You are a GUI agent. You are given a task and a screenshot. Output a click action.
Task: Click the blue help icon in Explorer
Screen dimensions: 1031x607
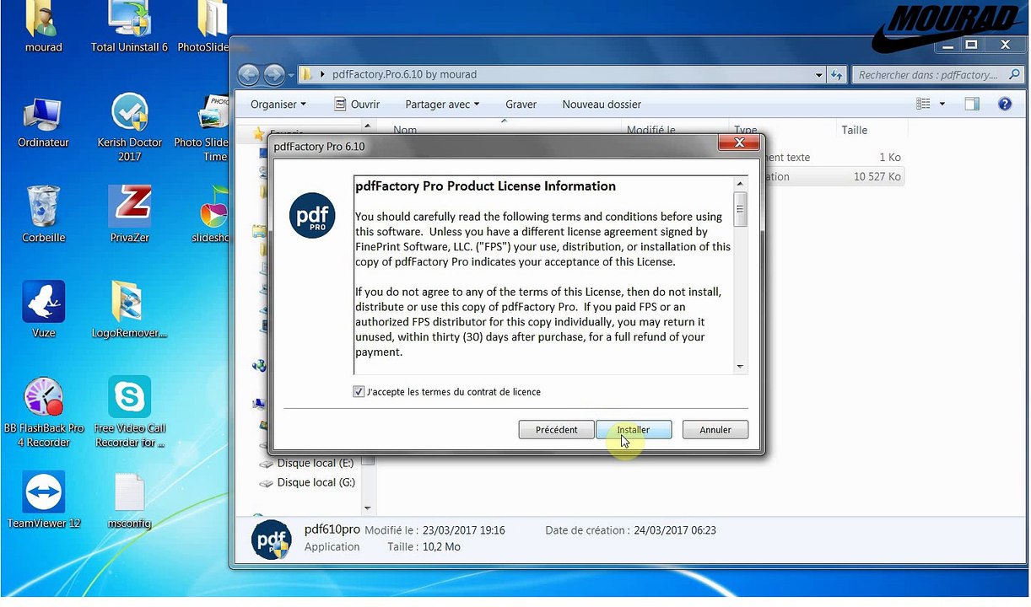[1005, 104]
